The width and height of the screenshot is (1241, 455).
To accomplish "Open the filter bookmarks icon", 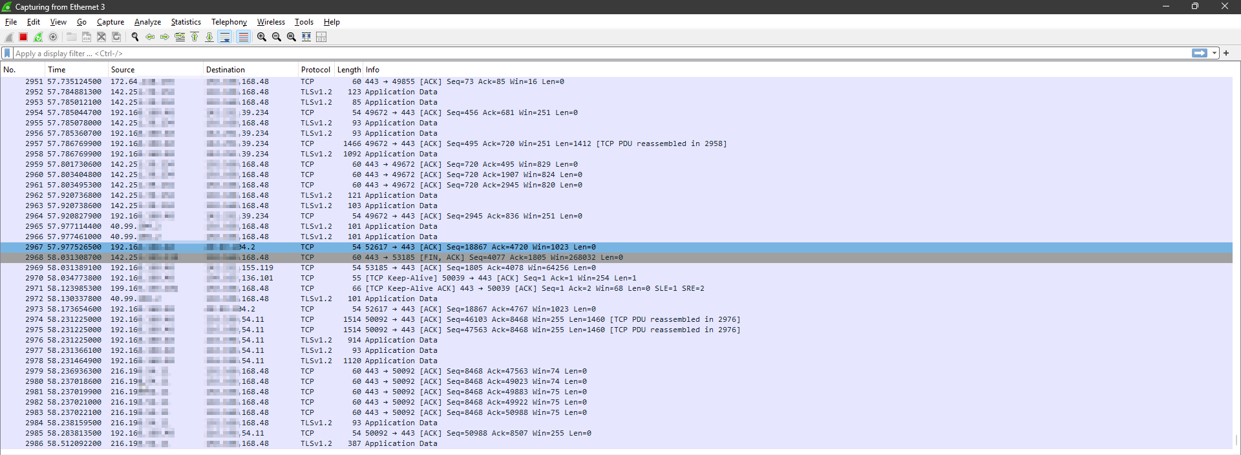I will click(x=7, y=53).
